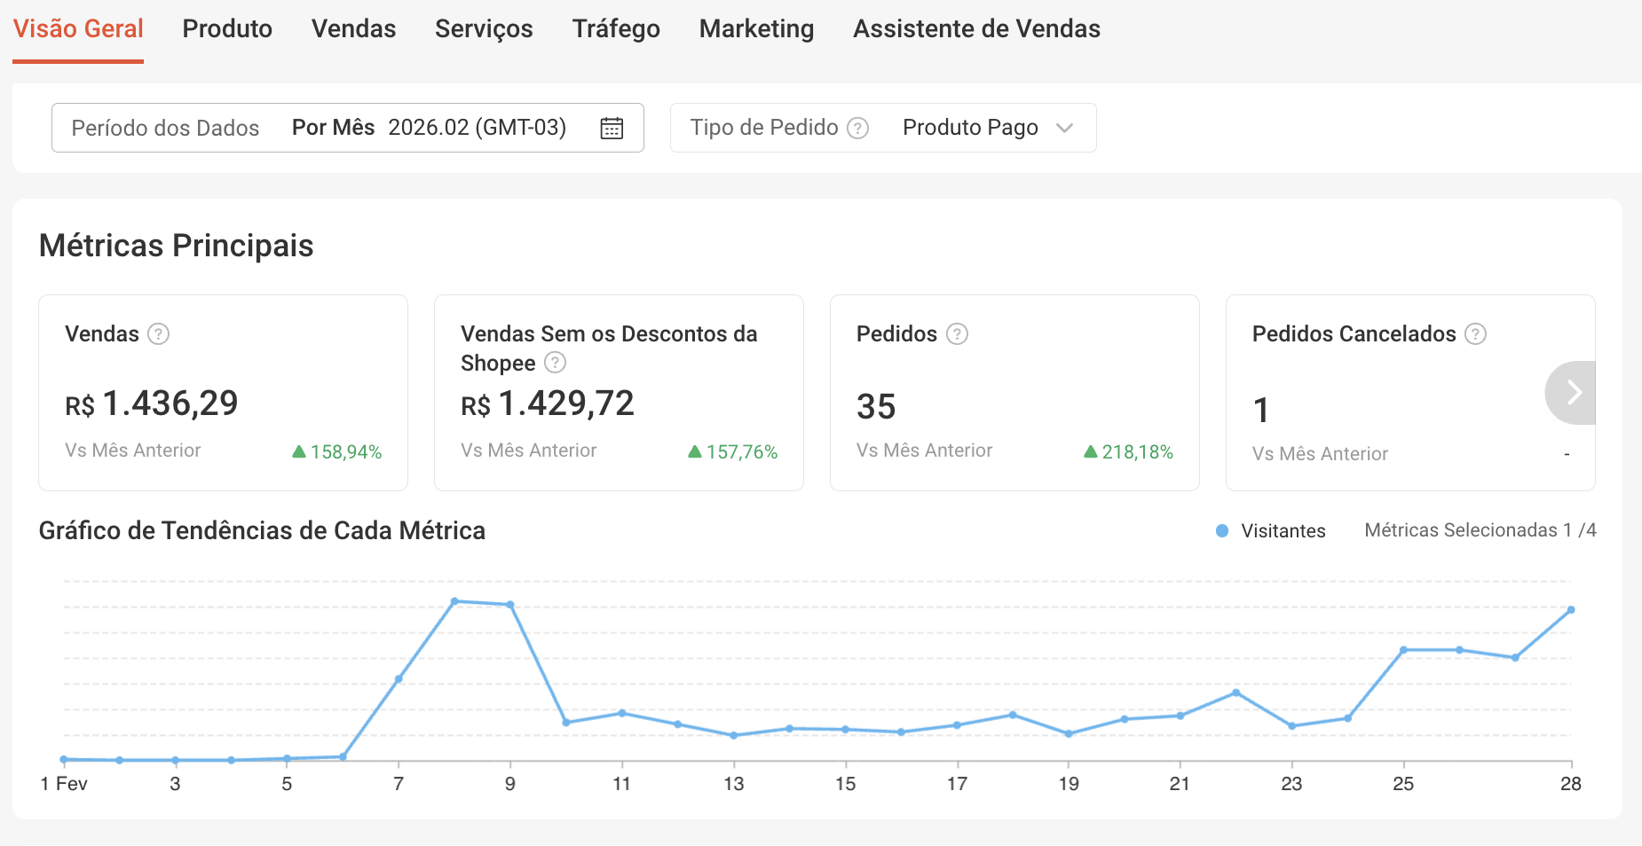
Task: Click the Gráfico de Tendências de Cada Métrica heading
Action: point(262,530)
